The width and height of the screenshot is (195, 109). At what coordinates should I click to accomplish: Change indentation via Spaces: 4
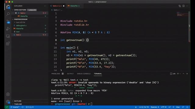tap(155, 107)
